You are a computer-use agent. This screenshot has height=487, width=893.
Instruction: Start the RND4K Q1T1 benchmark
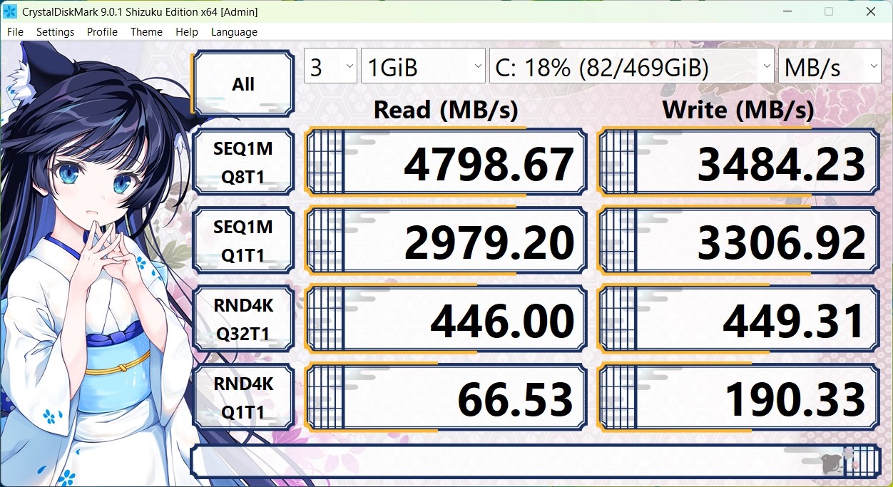(x=243, y=398)
